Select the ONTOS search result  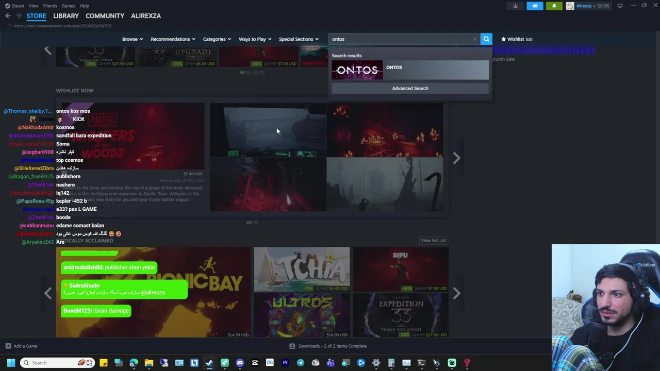(410, 70)
